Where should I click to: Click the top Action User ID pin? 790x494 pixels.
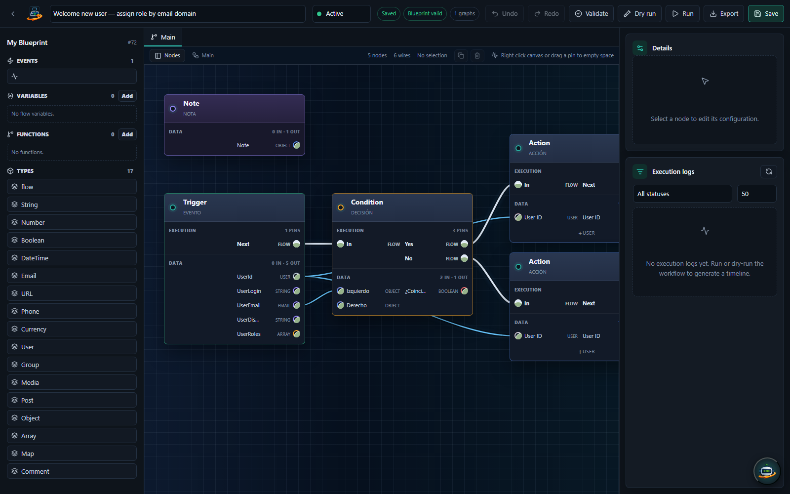pyautogui.click(x=518, y=217)
